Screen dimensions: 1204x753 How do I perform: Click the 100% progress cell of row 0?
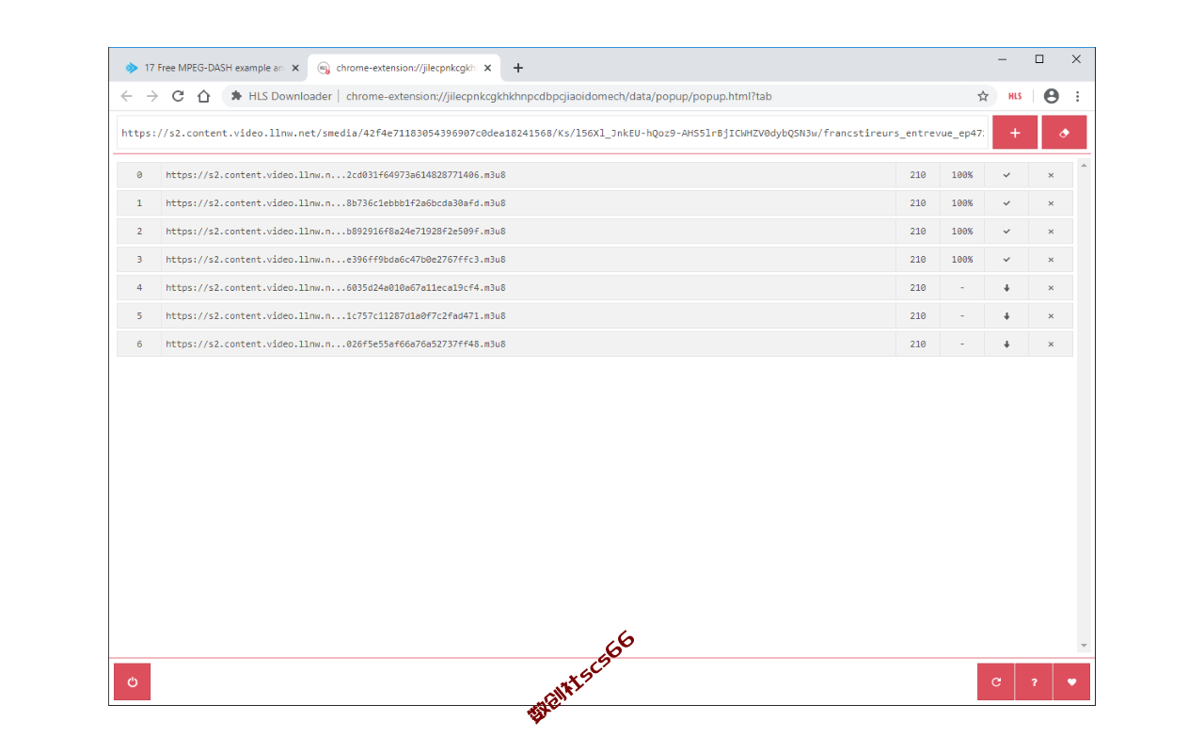(x=962, y=175)
